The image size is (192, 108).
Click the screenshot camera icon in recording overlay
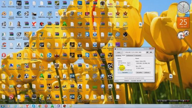coord(183,101)
